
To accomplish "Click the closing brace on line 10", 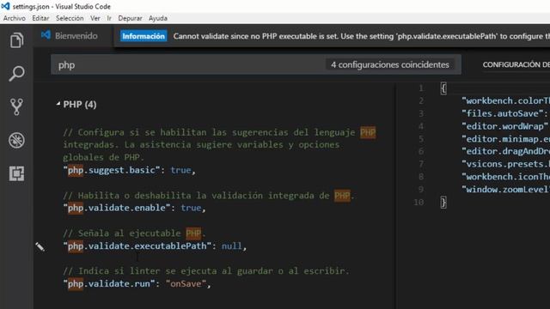I will pos(443,203).
